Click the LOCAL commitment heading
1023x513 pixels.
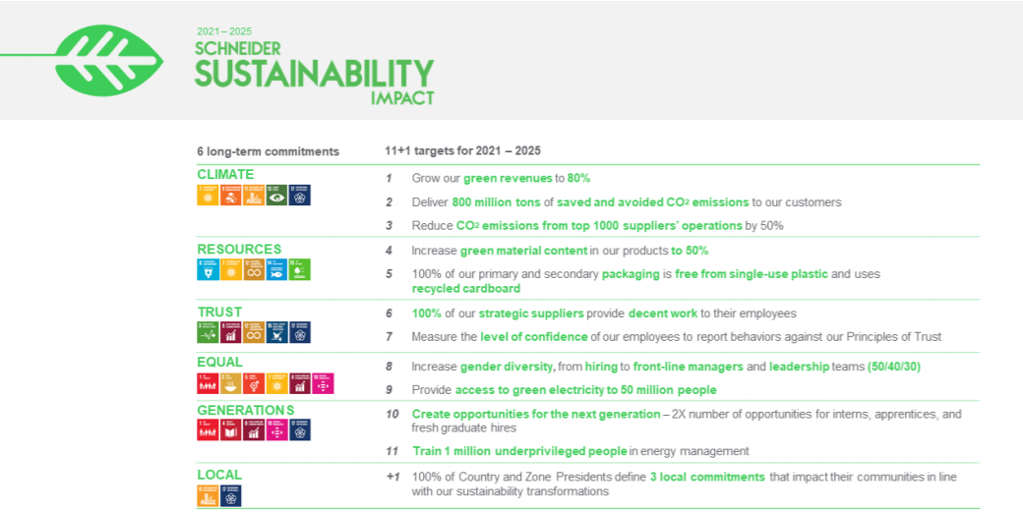pyautogui.click(x=219, y=475)
